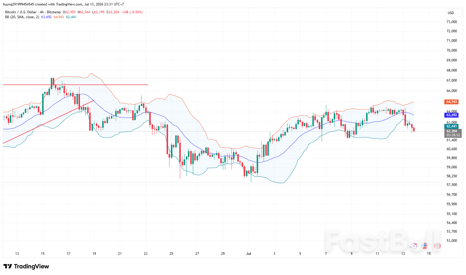
Task: Click the Bitcoin / U.S. Dollar symbol title
Action: tap(21, 12)
